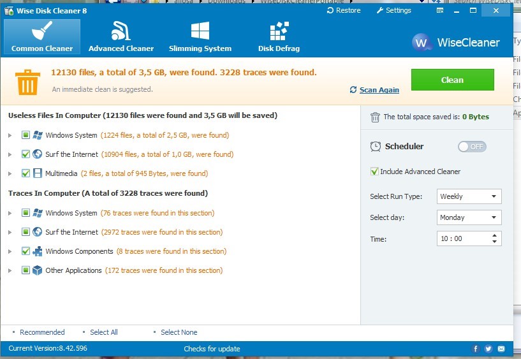Open the Select Run Type dropdown
521x359 pixels.
(x=469, y=196)
